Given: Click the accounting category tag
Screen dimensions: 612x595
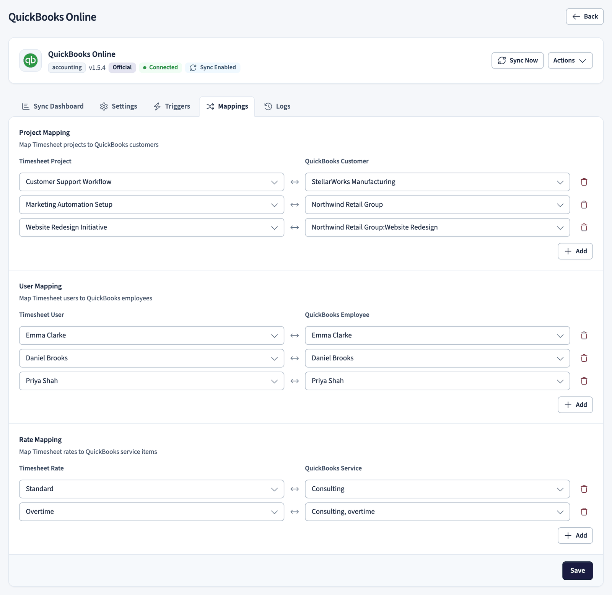Looking at the screenshot, I should click(67, 67).
